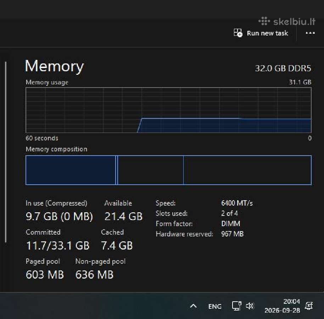The image size is (324, 319).
Task: Click the 32.0 GB DDR5 label
Action: 283,68
